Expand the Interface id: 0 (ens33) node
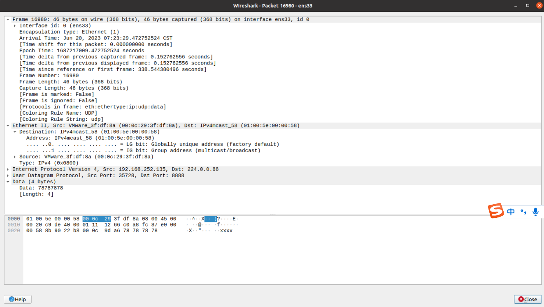The image size is (544, 307). pyautogui.click(x=15, y=25)
